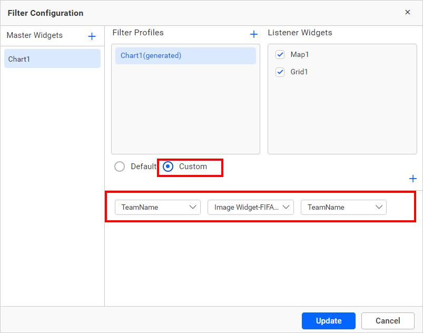The height and width of the screenshot is (333, 423).
Task: Disable Grid1 as a listener widget
Action: point(280,72)
